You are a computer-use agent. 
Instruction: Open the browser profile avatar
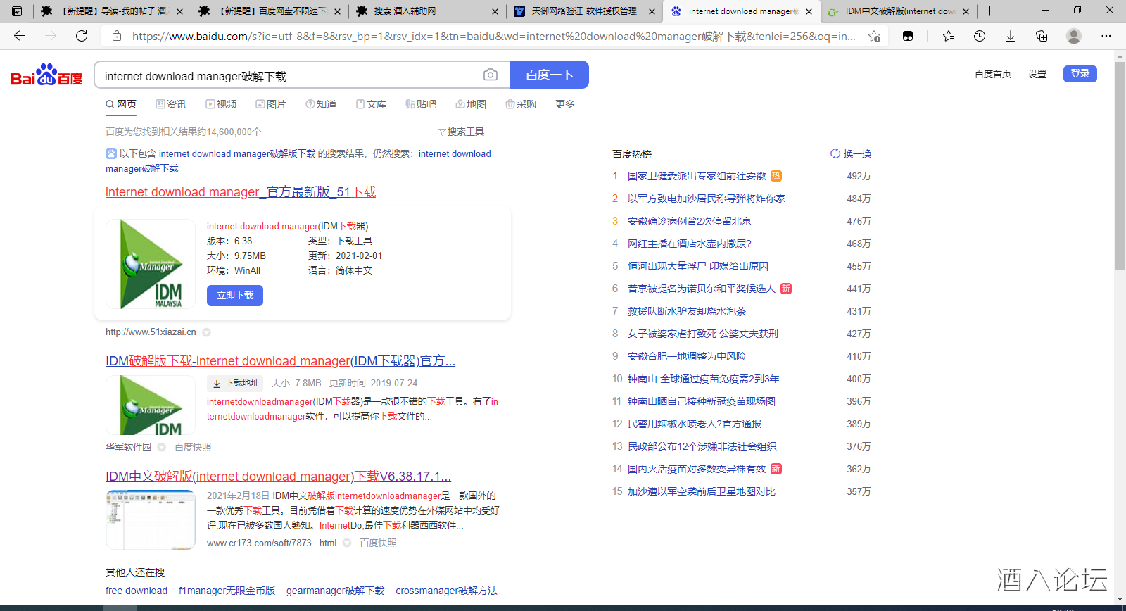click(1074, 36)
